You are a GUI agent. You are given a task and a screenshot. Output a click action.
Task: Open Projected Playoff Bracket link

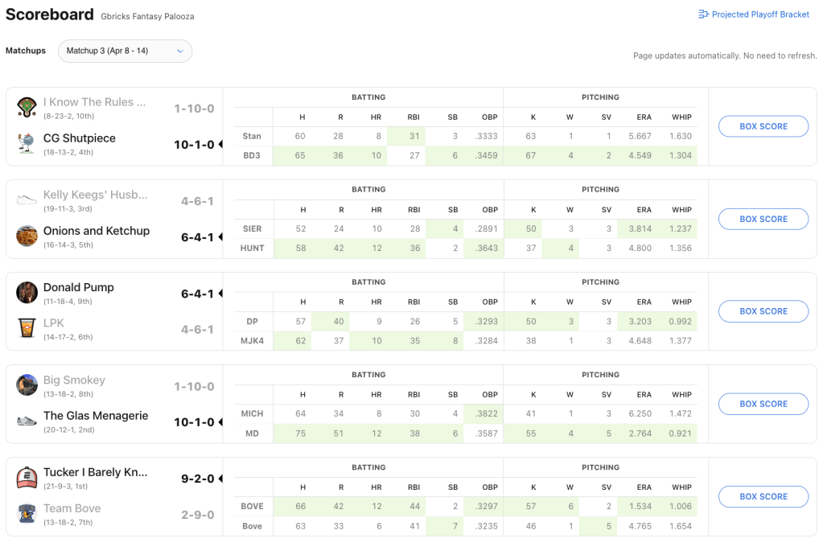point(754,14)
